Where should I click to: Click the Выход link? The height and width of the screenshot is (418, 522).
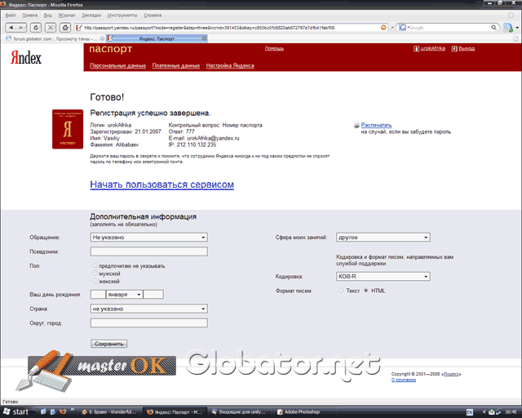click(x=467, y=49)
